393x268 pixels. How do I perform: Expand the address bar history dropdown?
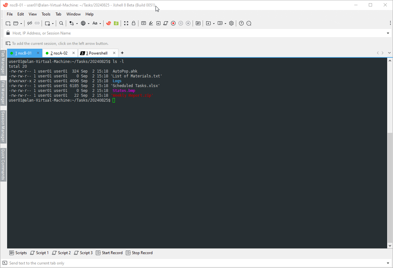[388, 33]
